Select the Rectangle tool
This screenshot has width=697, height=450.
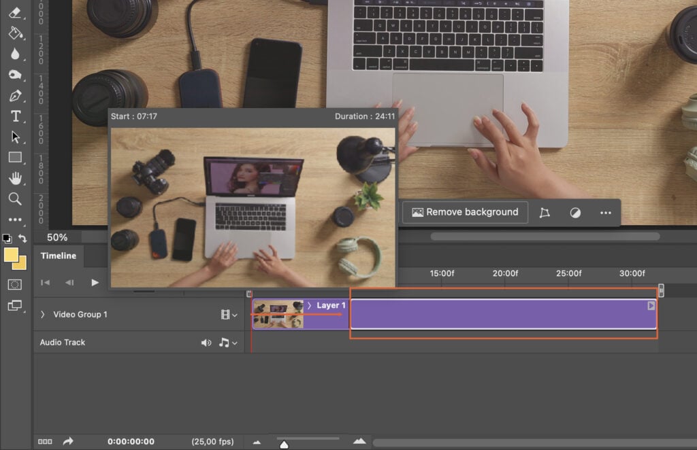tap(16, 157)
